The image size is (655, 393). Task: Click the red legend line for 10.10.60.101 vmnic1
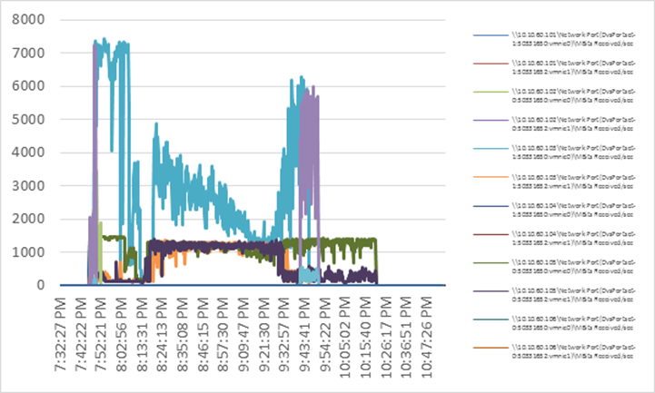(491, 64)
